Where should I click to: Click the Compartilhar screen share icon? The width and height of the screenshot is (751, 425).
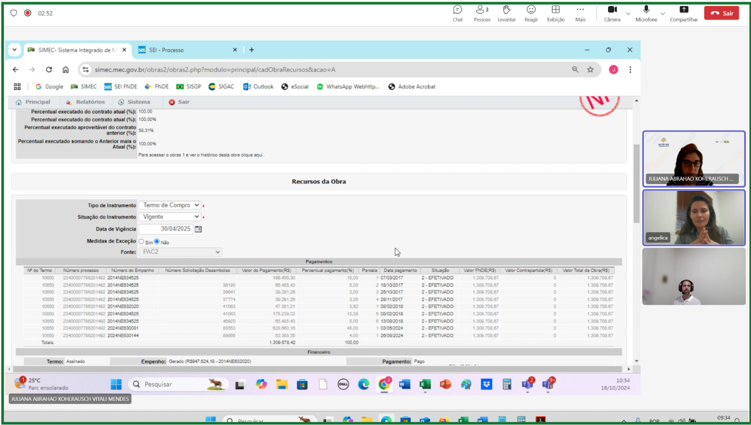click(x=684, y=10)
